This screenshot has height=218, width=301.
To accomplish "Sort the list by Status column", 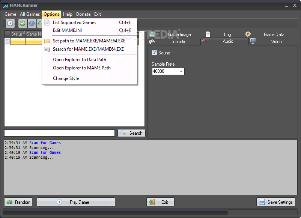I will coord(18,34).
